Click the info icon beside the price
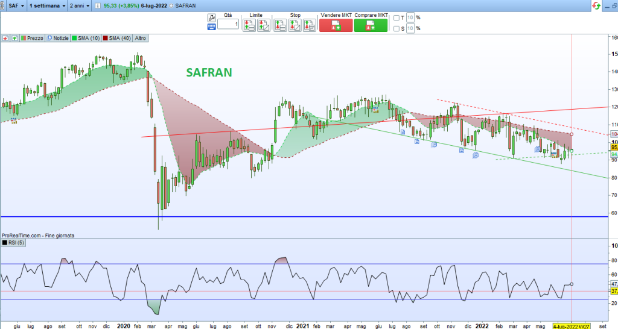The width and height of the screenshot is (618, 329). pos(98,6)
